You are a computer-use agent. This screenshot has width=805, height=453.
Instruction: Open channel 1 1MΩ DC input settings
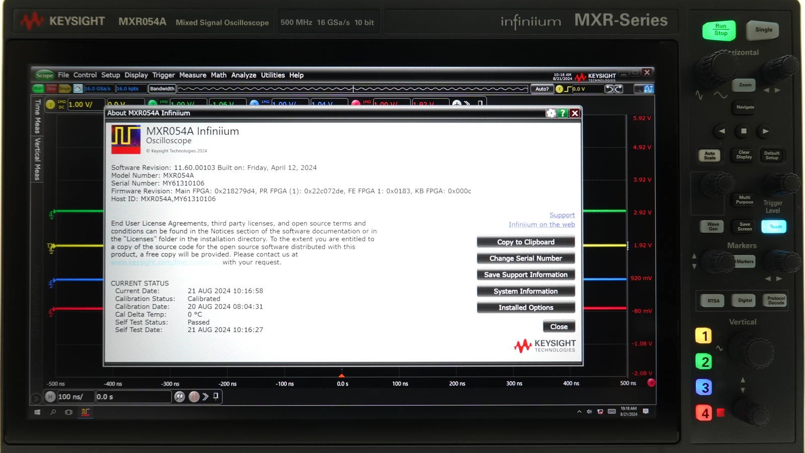coord(61,104)
